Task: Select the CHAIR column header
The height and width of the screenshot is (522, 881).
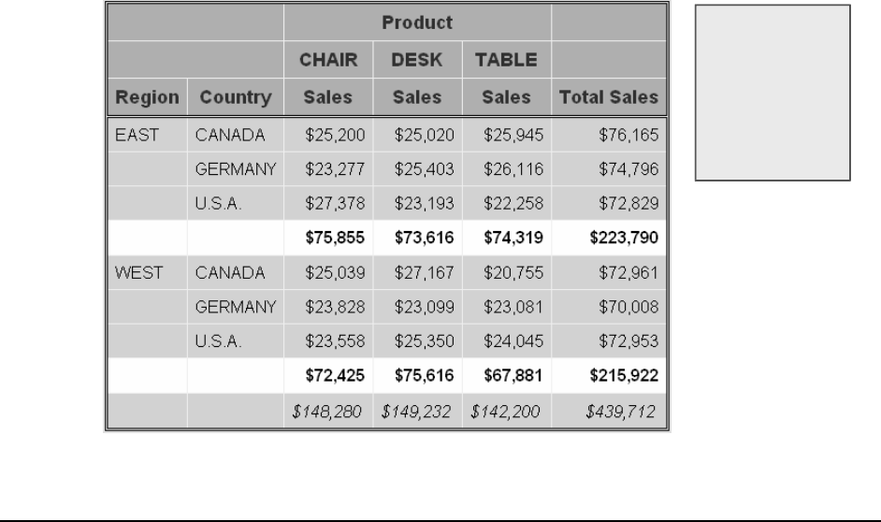Action: pos(327,61)
